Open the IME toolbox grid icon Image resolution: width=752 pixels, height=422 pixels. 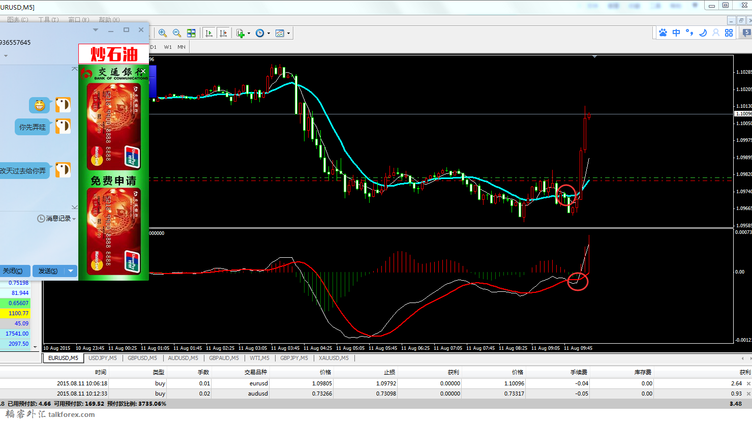[x=729, y=33]
